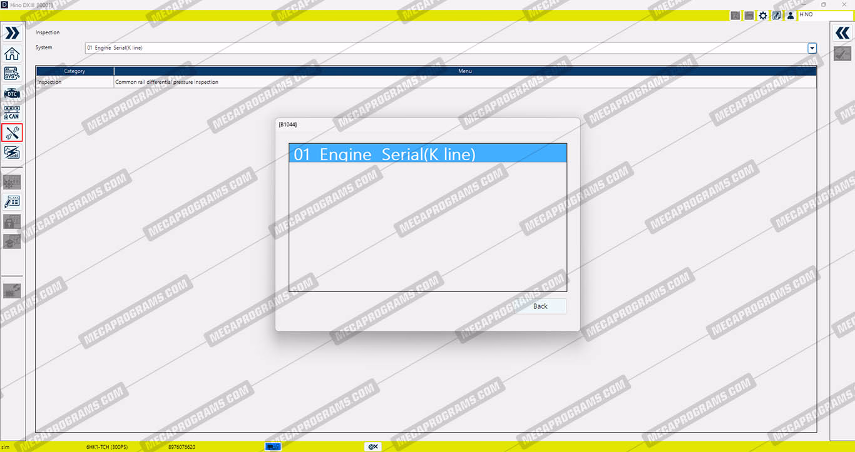
Task: Select the wrench and screwdriver inspection tool
Action: [12, 133]
